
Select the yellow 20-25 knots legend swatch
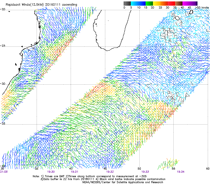(157, 3)
